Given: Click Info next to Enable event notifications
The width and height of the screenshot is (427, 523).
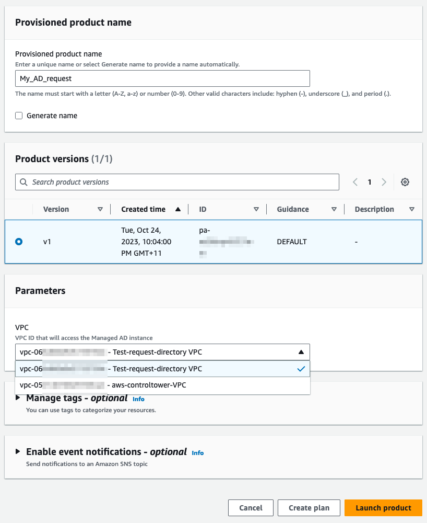Looking at the screenshot, I should tap(197, 453).
